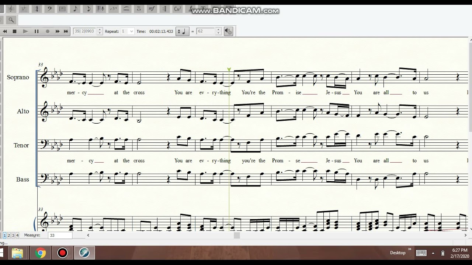Viewport: 472px width, 265px height.
Task: Select the Speedy Entry note tool
Action: click(88, 9)
